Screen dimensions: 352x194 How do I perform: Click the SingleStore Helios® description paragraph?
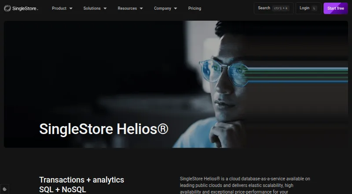245,185
